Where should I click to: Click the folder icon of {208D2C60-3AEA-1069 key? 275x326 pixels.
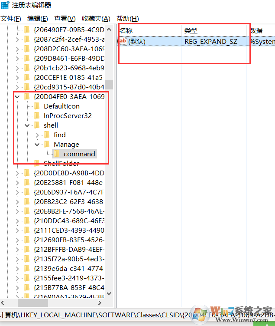pos(27,49)
